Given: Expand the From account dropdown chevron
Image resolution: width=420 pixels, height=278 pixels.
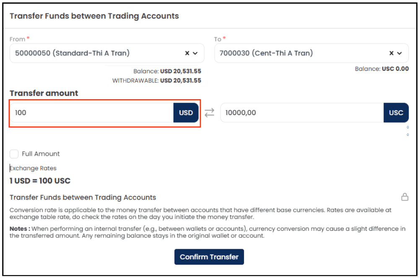Looking at the screenshot, I should (x=195, y=53).
